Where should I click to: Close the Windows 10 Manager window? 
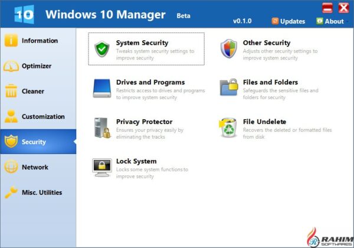click(343, 8)
